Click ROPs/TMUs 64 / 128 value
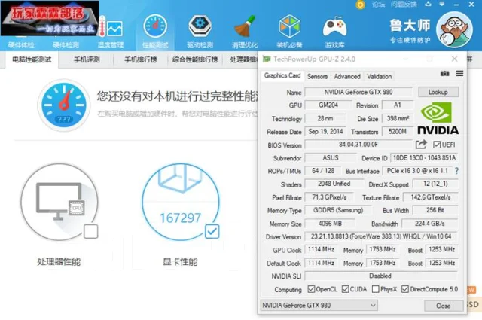 click(323, 171)
